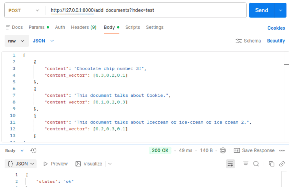Expand the Send button arrow options
The height and width of the screenshot is (187, 289).
coord(280,10)
